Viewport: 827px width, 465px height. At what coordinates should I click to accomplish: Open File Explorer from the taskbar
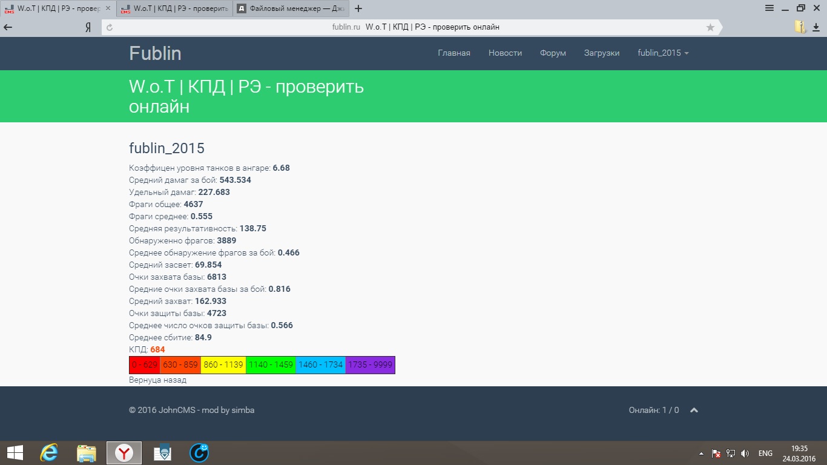[x=87, y=452]
